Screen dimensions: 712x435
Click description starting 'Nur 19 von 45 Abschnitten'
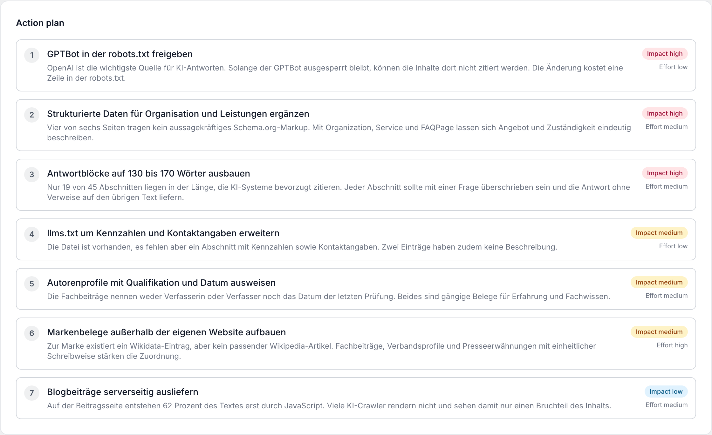point(339,192)
